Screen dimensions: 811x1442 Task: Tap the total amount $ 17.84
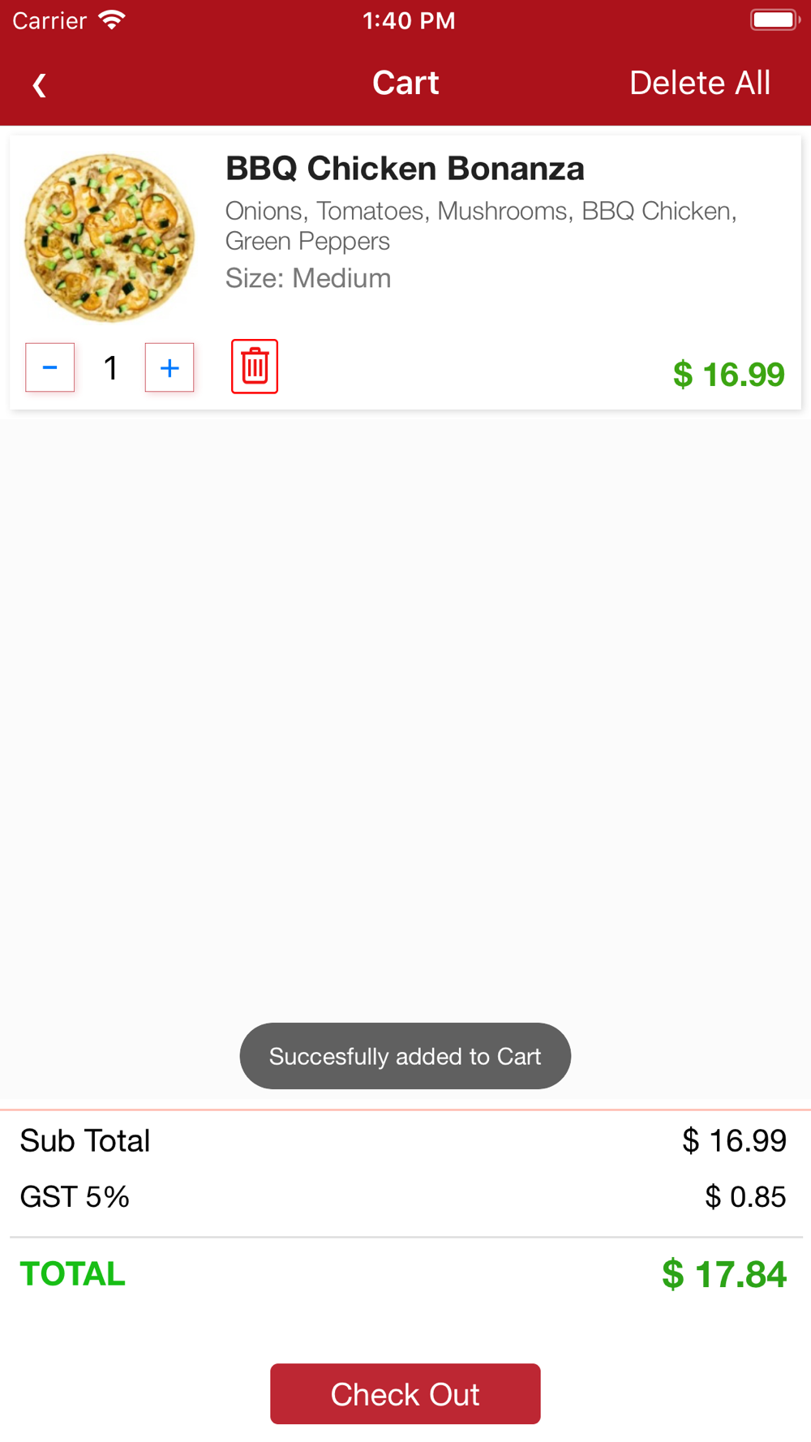pos(724,1274)
